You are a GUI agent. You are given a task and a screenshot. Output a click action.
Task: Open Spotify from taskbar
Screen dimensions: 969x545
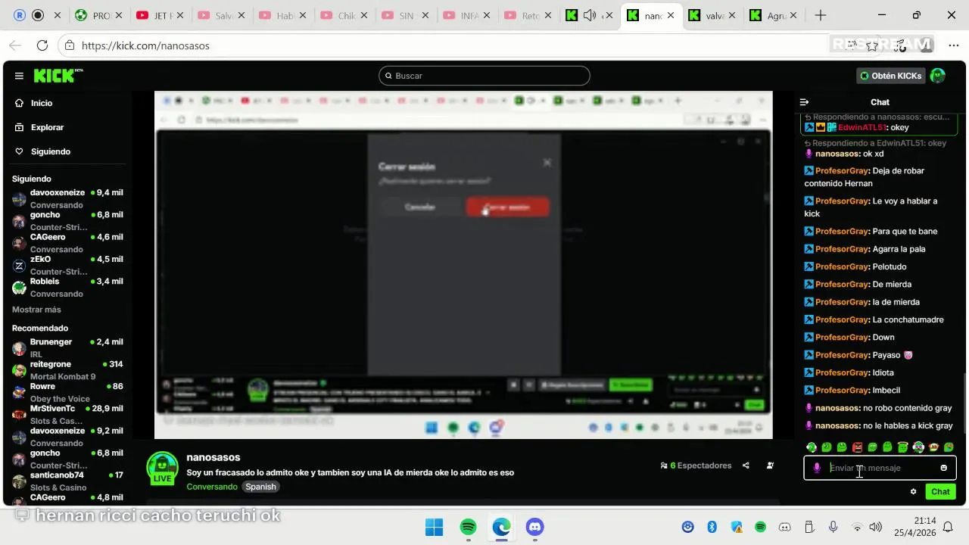click(x=468, y=527)
